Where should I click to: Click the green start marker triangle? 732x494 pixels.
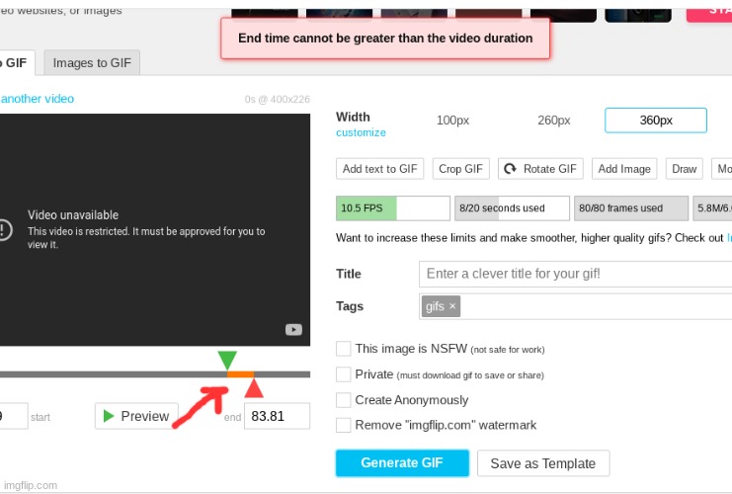point(227,361)
